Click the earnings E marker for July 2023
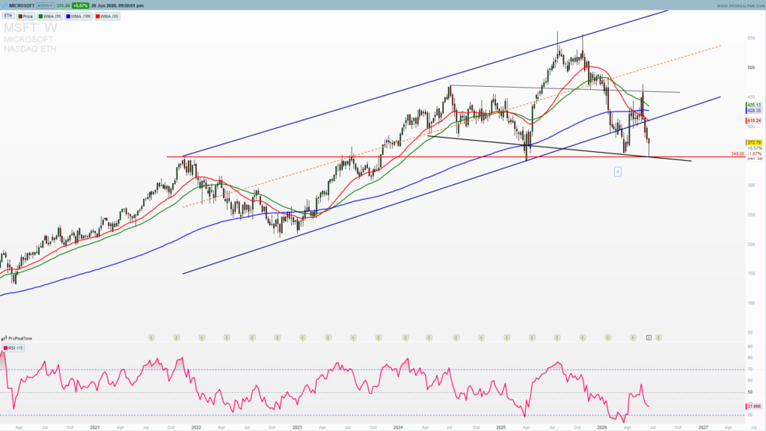 point(353,337)
